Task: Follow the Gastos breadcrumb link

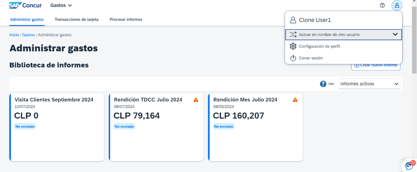Action: pyautogui.click(x=28, y=35)
